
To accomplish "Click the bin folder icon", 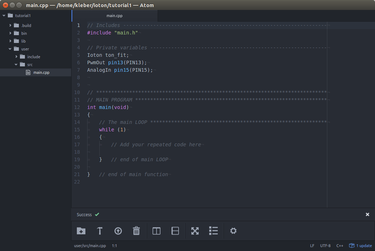I will click(x=16, y=33).
